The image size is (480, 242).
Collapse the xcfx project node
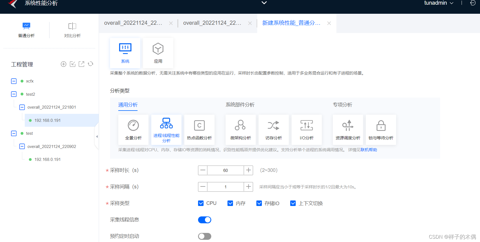point(14,81)
